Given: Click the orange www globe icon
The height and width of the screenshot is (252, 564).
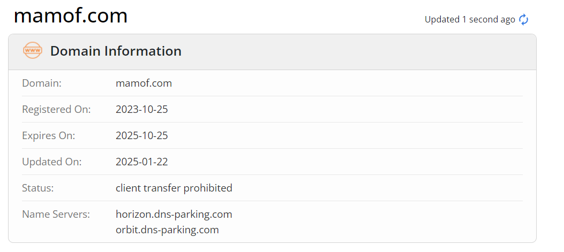Looking at the screenshot, I should [x=33, y=51].
